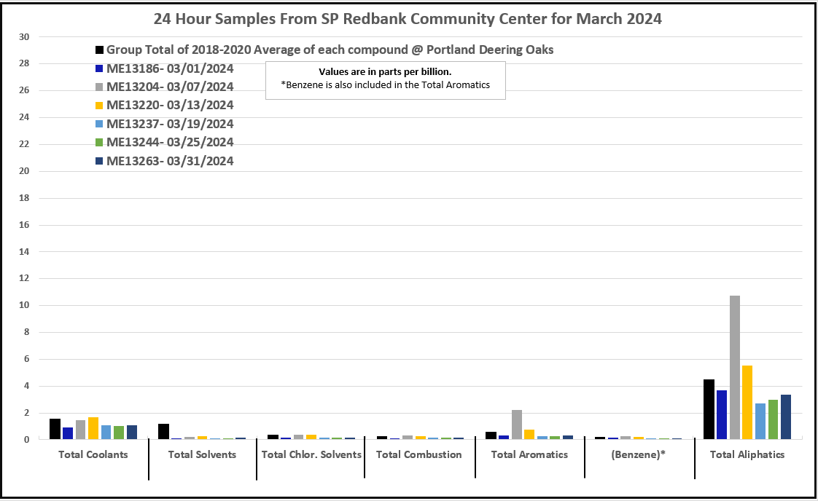Select the yellow bar in Total Aliphatics

pyautogui.click(x=747, y=403)
